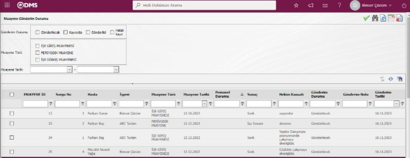Click the MUAYENE ID filter input box
This screenshot has height=158, width=410.
click(x=36, y=104)
